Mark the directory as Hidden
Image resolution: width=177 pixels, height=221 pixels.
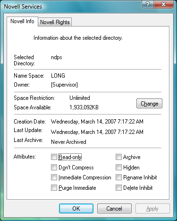118,167
